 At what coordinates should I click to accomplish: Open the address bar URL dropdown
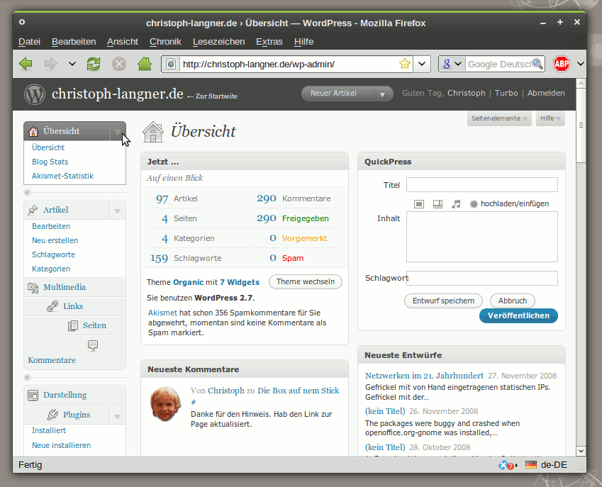click(x=422, y=64)
